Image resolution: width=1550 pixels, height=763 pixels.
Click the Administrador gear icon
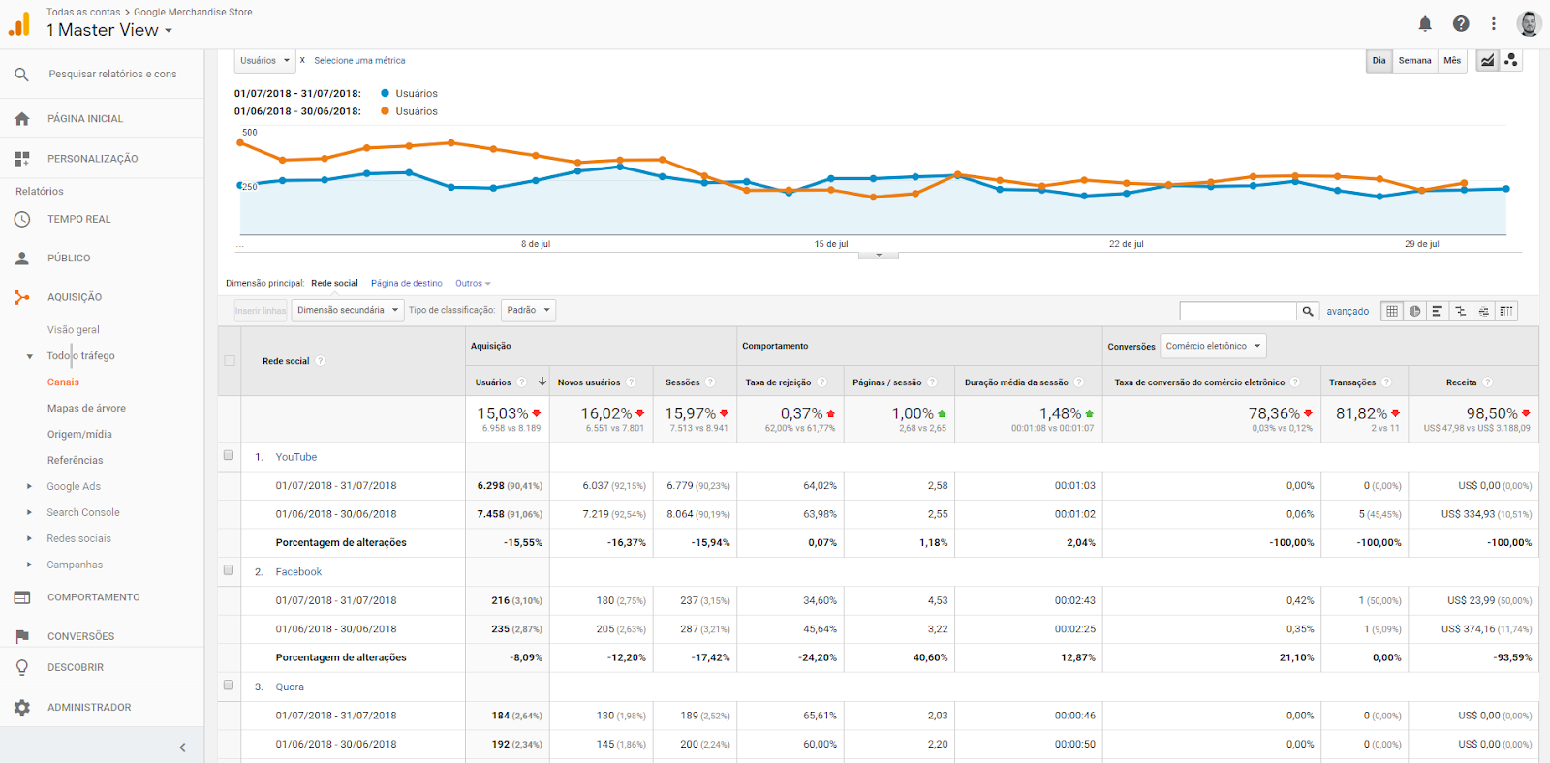point(22,708)
